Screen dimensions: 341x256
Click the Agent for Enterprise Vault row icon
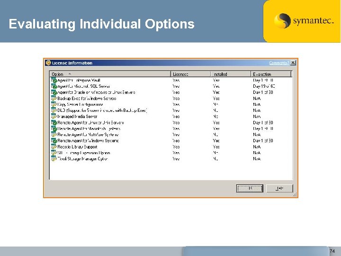click(54, 80)
